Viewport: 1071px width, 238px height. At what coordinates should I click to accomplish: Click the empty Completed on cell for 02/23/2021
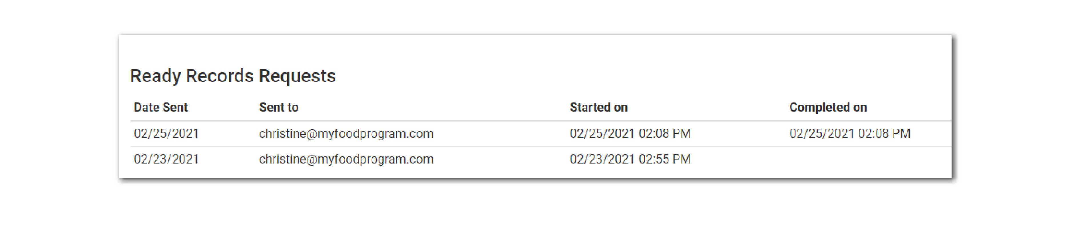pos(849,159)
